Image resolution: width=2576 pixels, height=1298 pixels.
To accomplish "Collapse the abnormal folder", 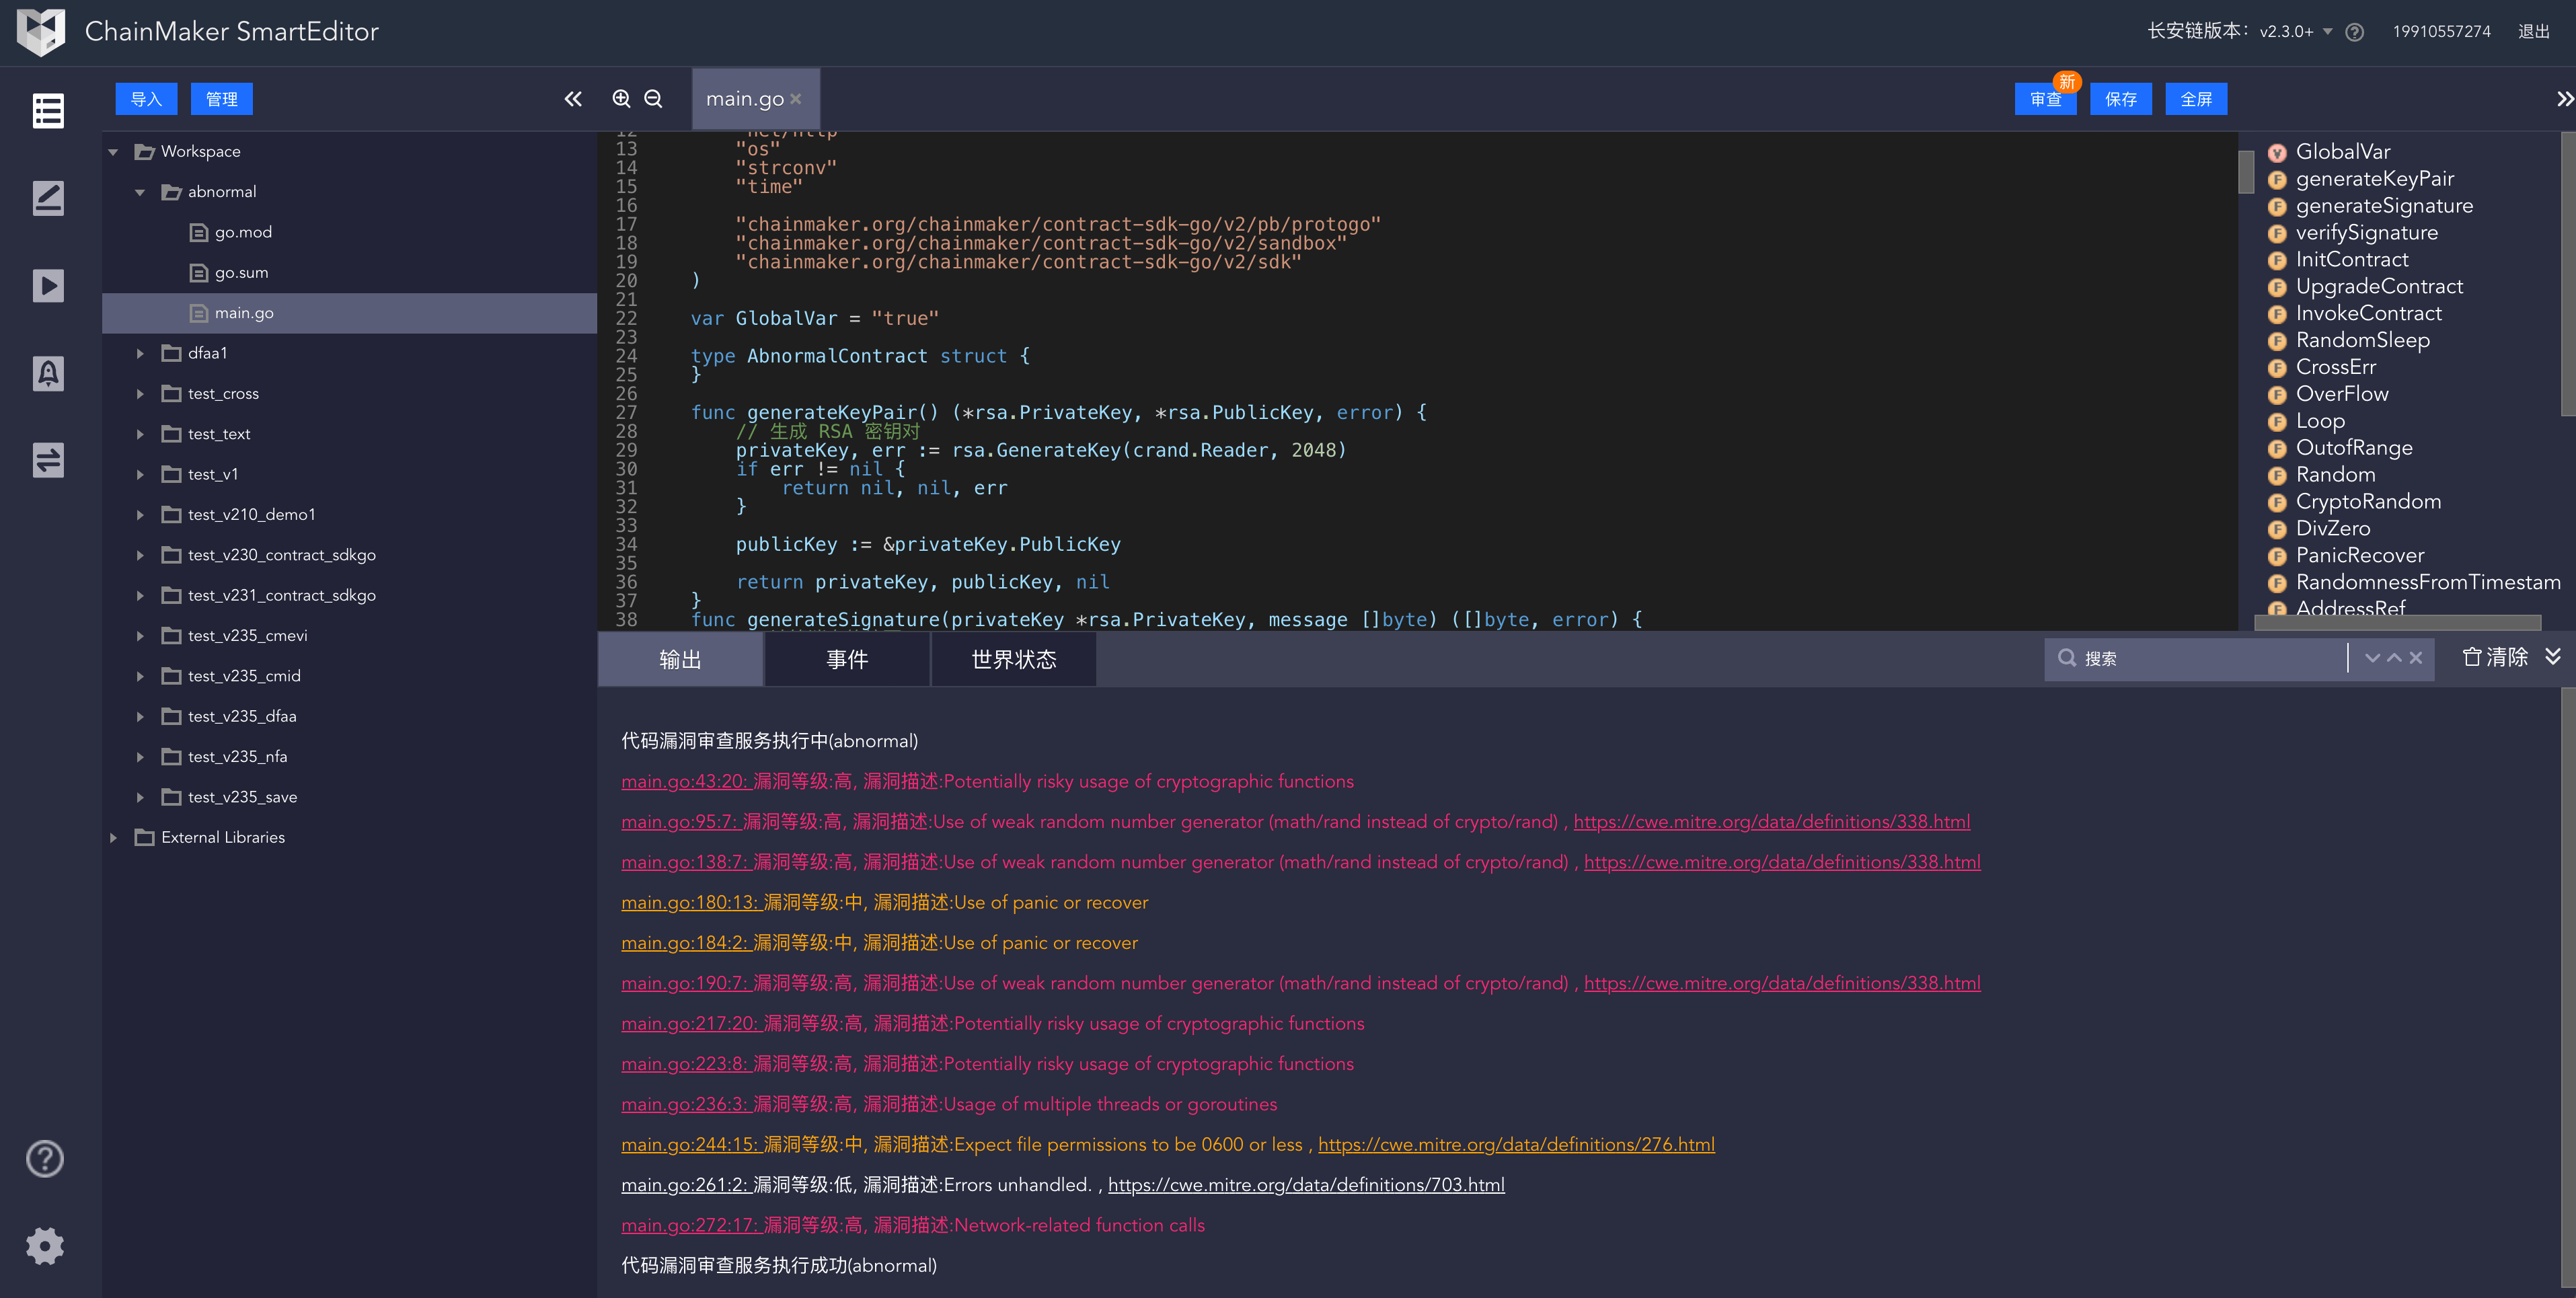I will click(x=140, y=192).
